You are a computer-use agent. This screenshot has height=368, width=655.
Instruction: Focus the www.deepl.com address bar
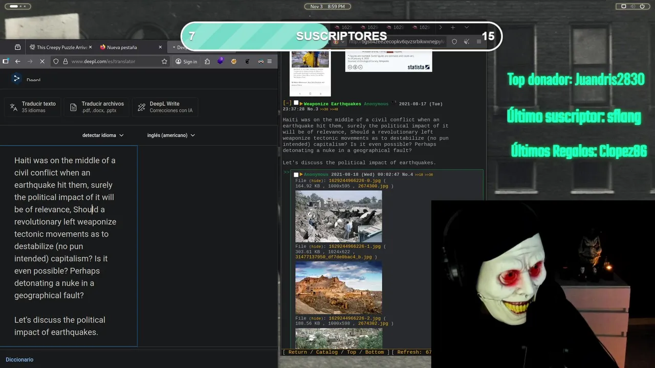[112, 61]
